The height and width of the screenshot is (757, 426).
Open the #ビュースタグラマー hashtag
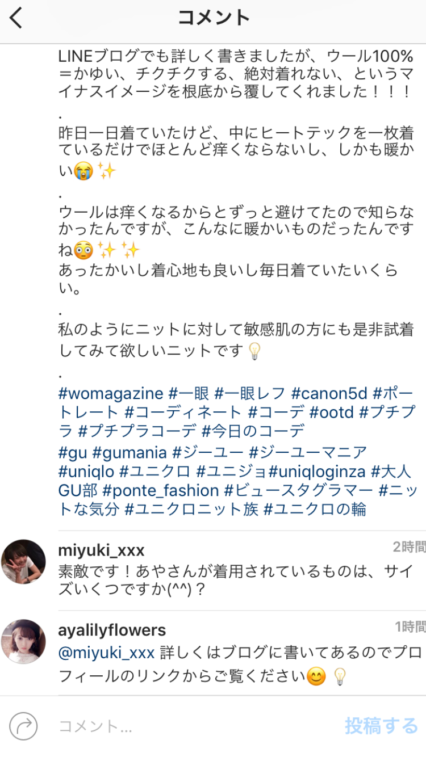299,490
